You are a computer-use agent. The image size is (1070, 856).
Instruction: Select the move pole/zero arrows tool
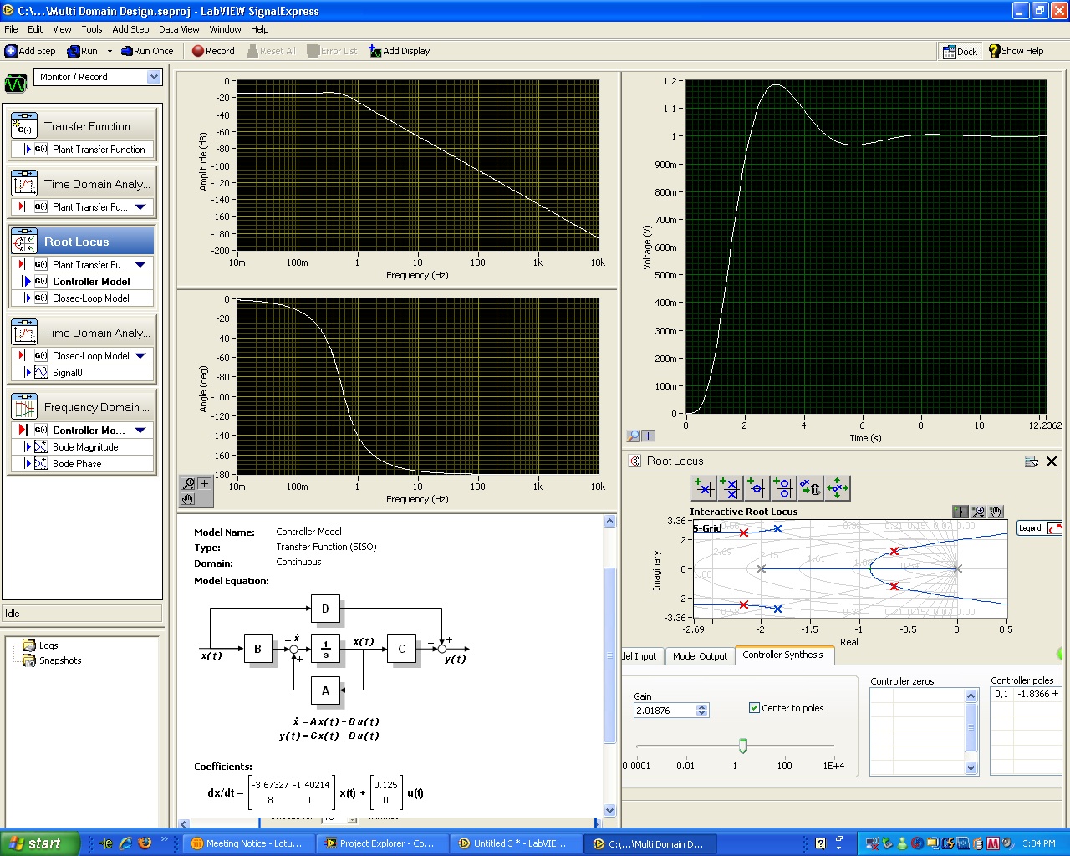pos(837,488)
